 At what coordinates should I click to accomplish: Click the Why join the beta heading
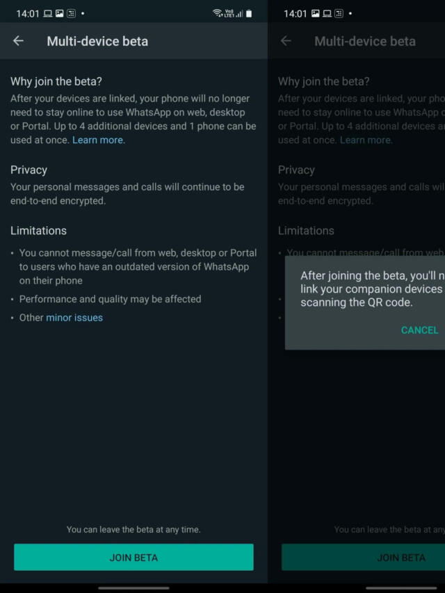pos(56,81)
